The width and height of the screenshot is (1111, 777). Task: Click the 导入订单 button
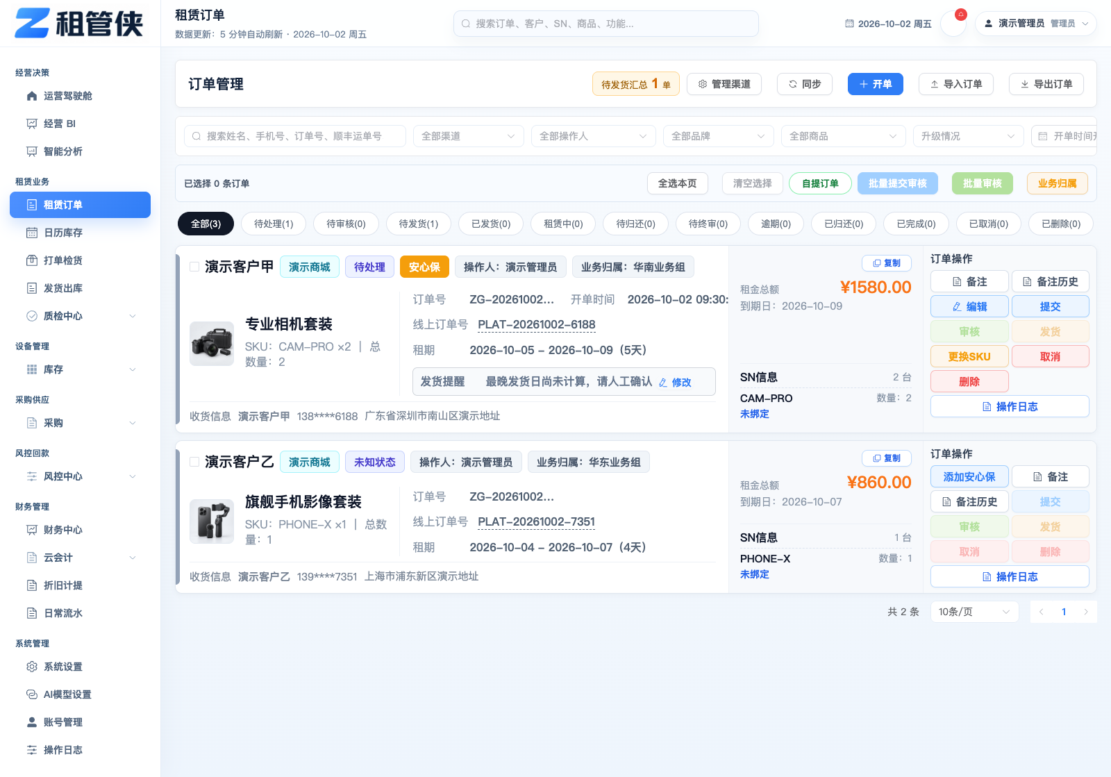pyautogui.click(x=956, y=84)
